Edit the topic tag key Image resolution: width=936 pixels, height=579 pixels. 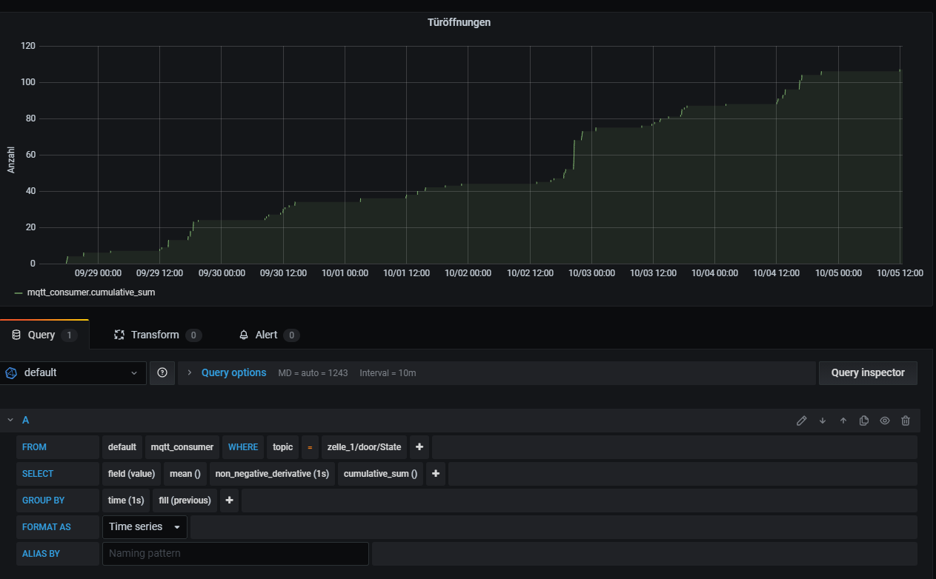283,447
